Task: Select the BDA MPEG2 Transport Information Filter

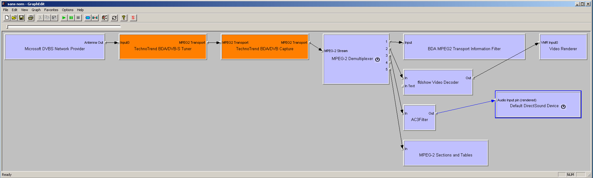Action: pos(464,47)
